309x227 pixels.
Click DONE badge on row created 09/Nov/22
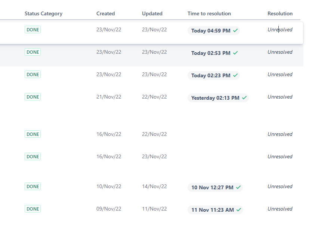33,209
